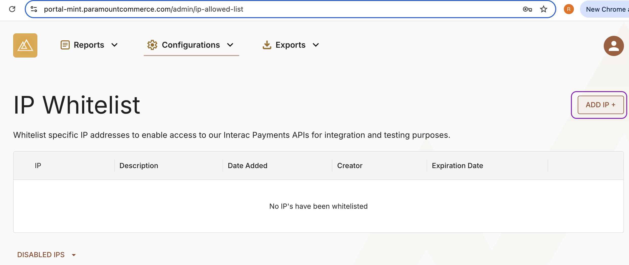Click the Exports download icon
629x265 pixels.
(267, 45)
